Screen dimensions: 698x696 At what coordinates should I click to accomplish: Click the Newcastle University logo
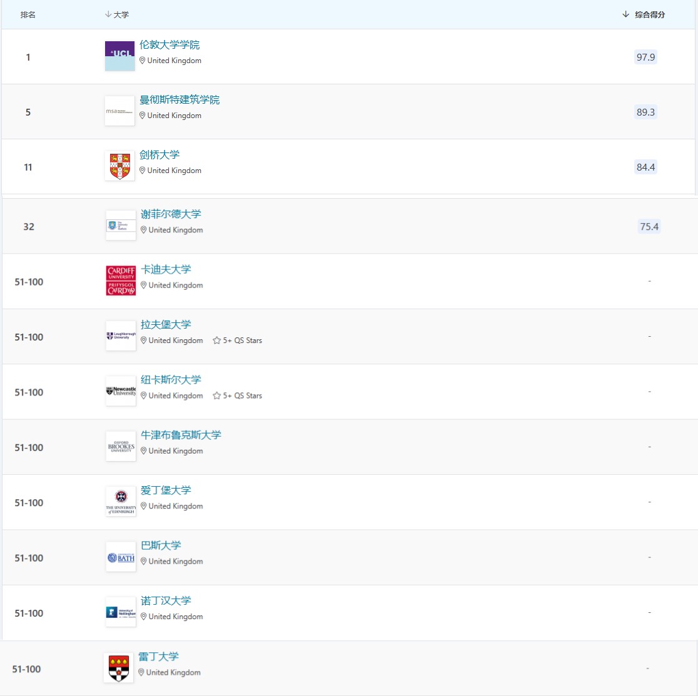(x=121, y=391)
